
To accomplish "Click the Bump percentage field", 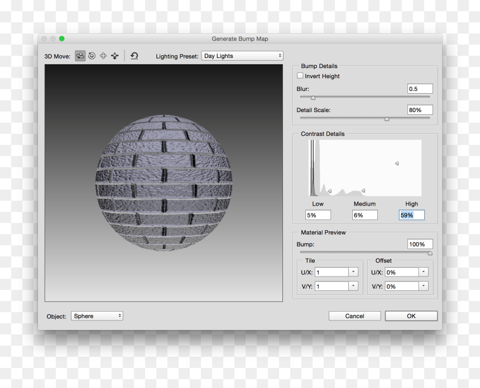I will (420, 244).
